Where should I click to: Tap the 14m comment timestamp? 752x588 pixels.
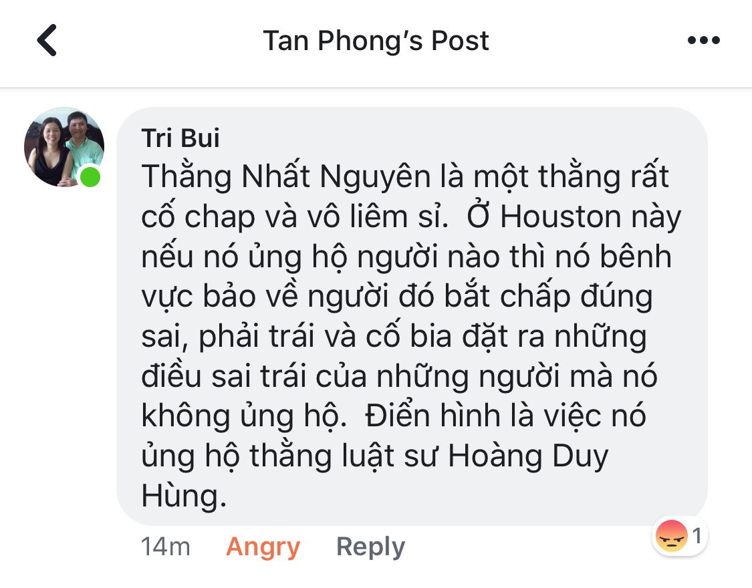pos(166,547)
